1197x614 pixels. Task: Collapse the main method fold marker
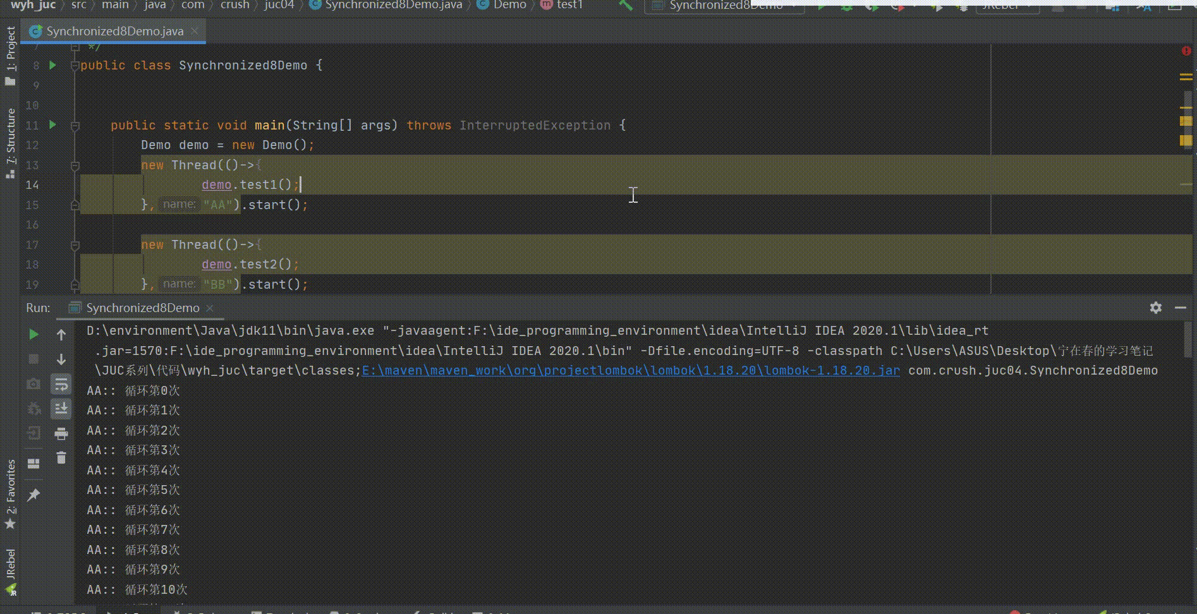(x=75, y=125)
